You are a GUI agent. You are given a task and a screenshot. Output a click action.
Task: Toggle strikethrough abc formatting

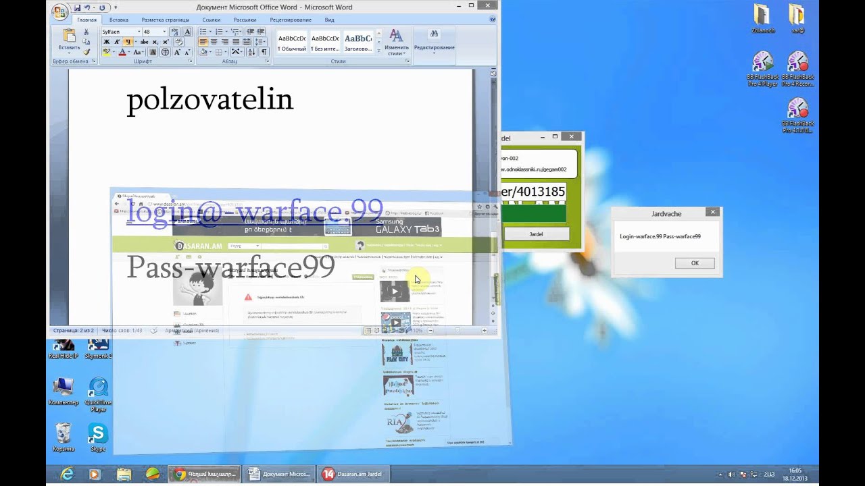click(x=144, y=42)
